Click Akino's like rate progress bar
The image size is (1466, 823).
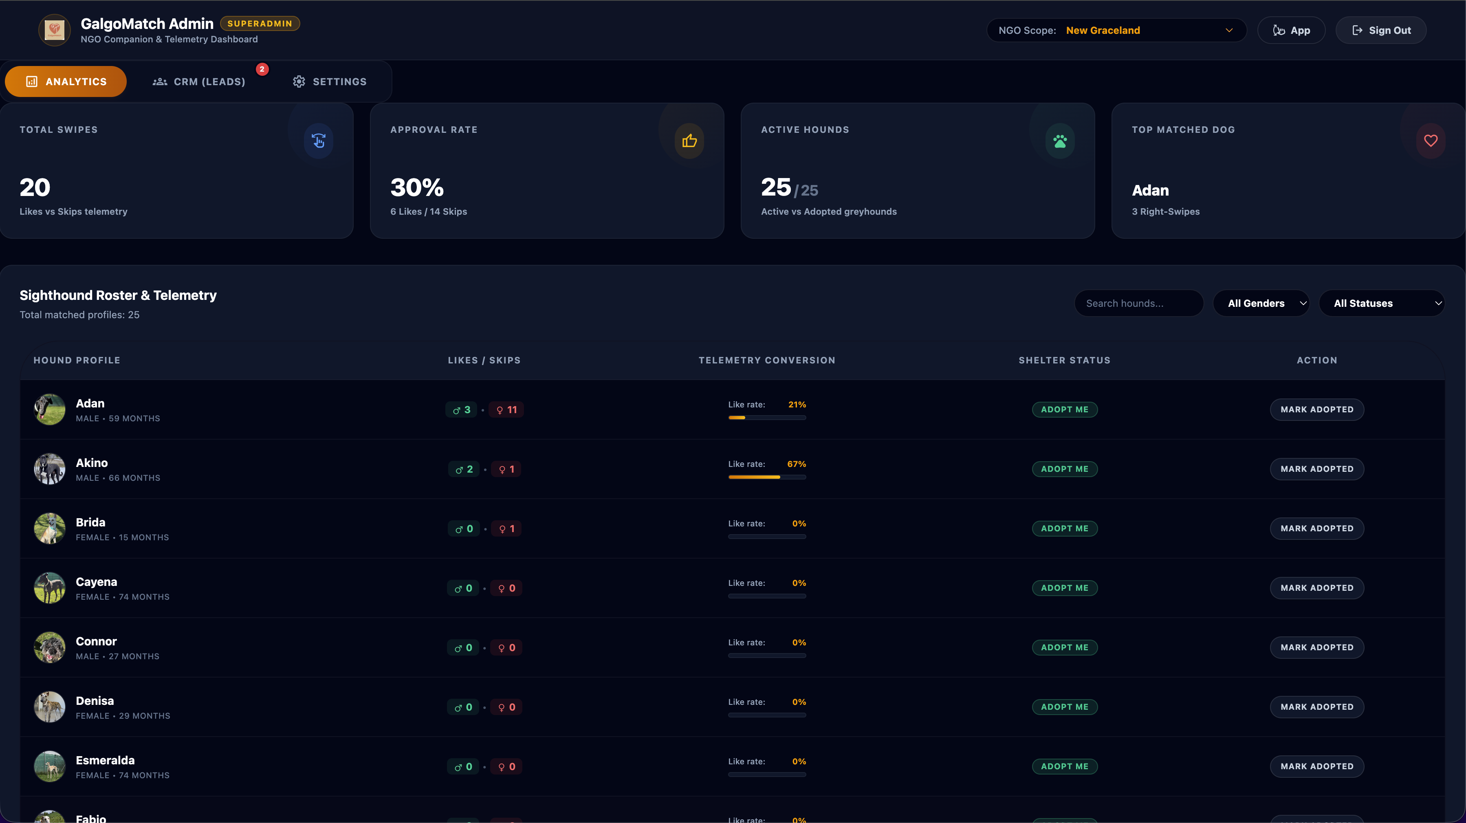tap(767, 478)
